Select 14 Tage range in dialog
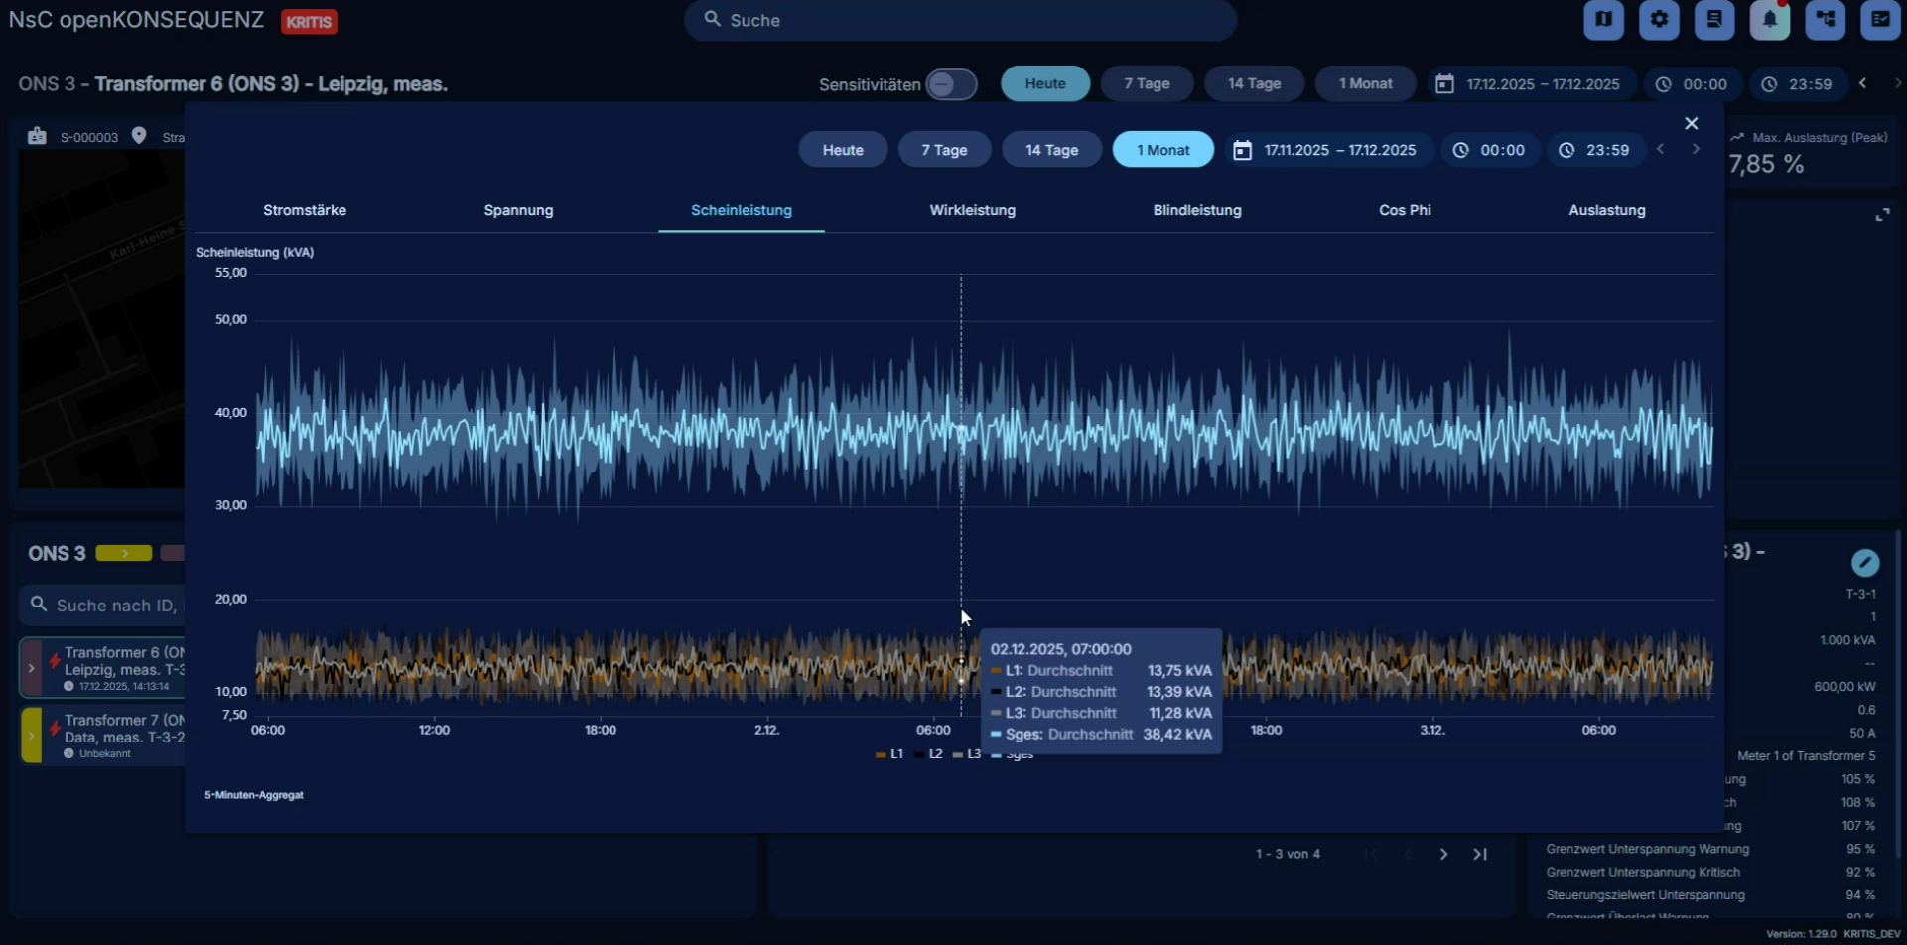The width and height of the screenshot is (1907, 945). [x=1051, y=150]
